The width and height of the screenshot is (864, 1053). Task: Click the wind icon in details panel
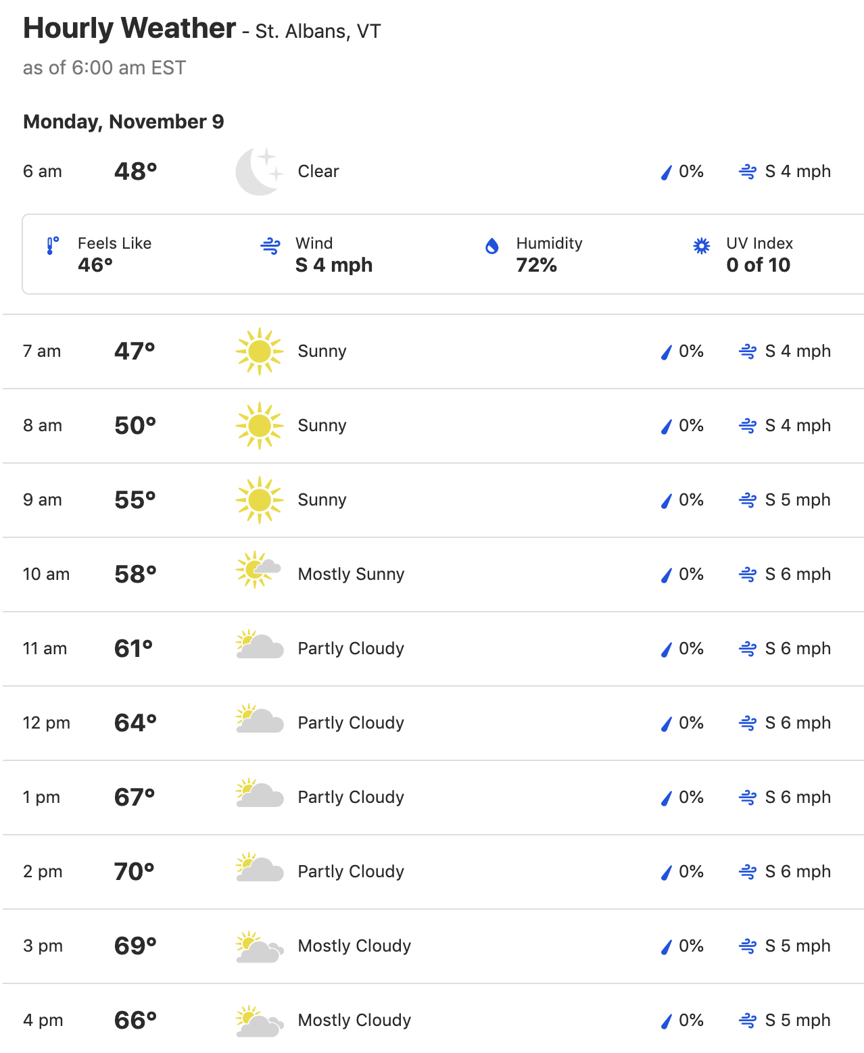(270, 246)
